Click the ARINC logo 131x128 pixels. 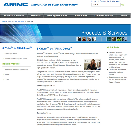pos(16,4)
